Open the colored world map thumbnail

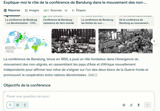(x=26, y=41)
